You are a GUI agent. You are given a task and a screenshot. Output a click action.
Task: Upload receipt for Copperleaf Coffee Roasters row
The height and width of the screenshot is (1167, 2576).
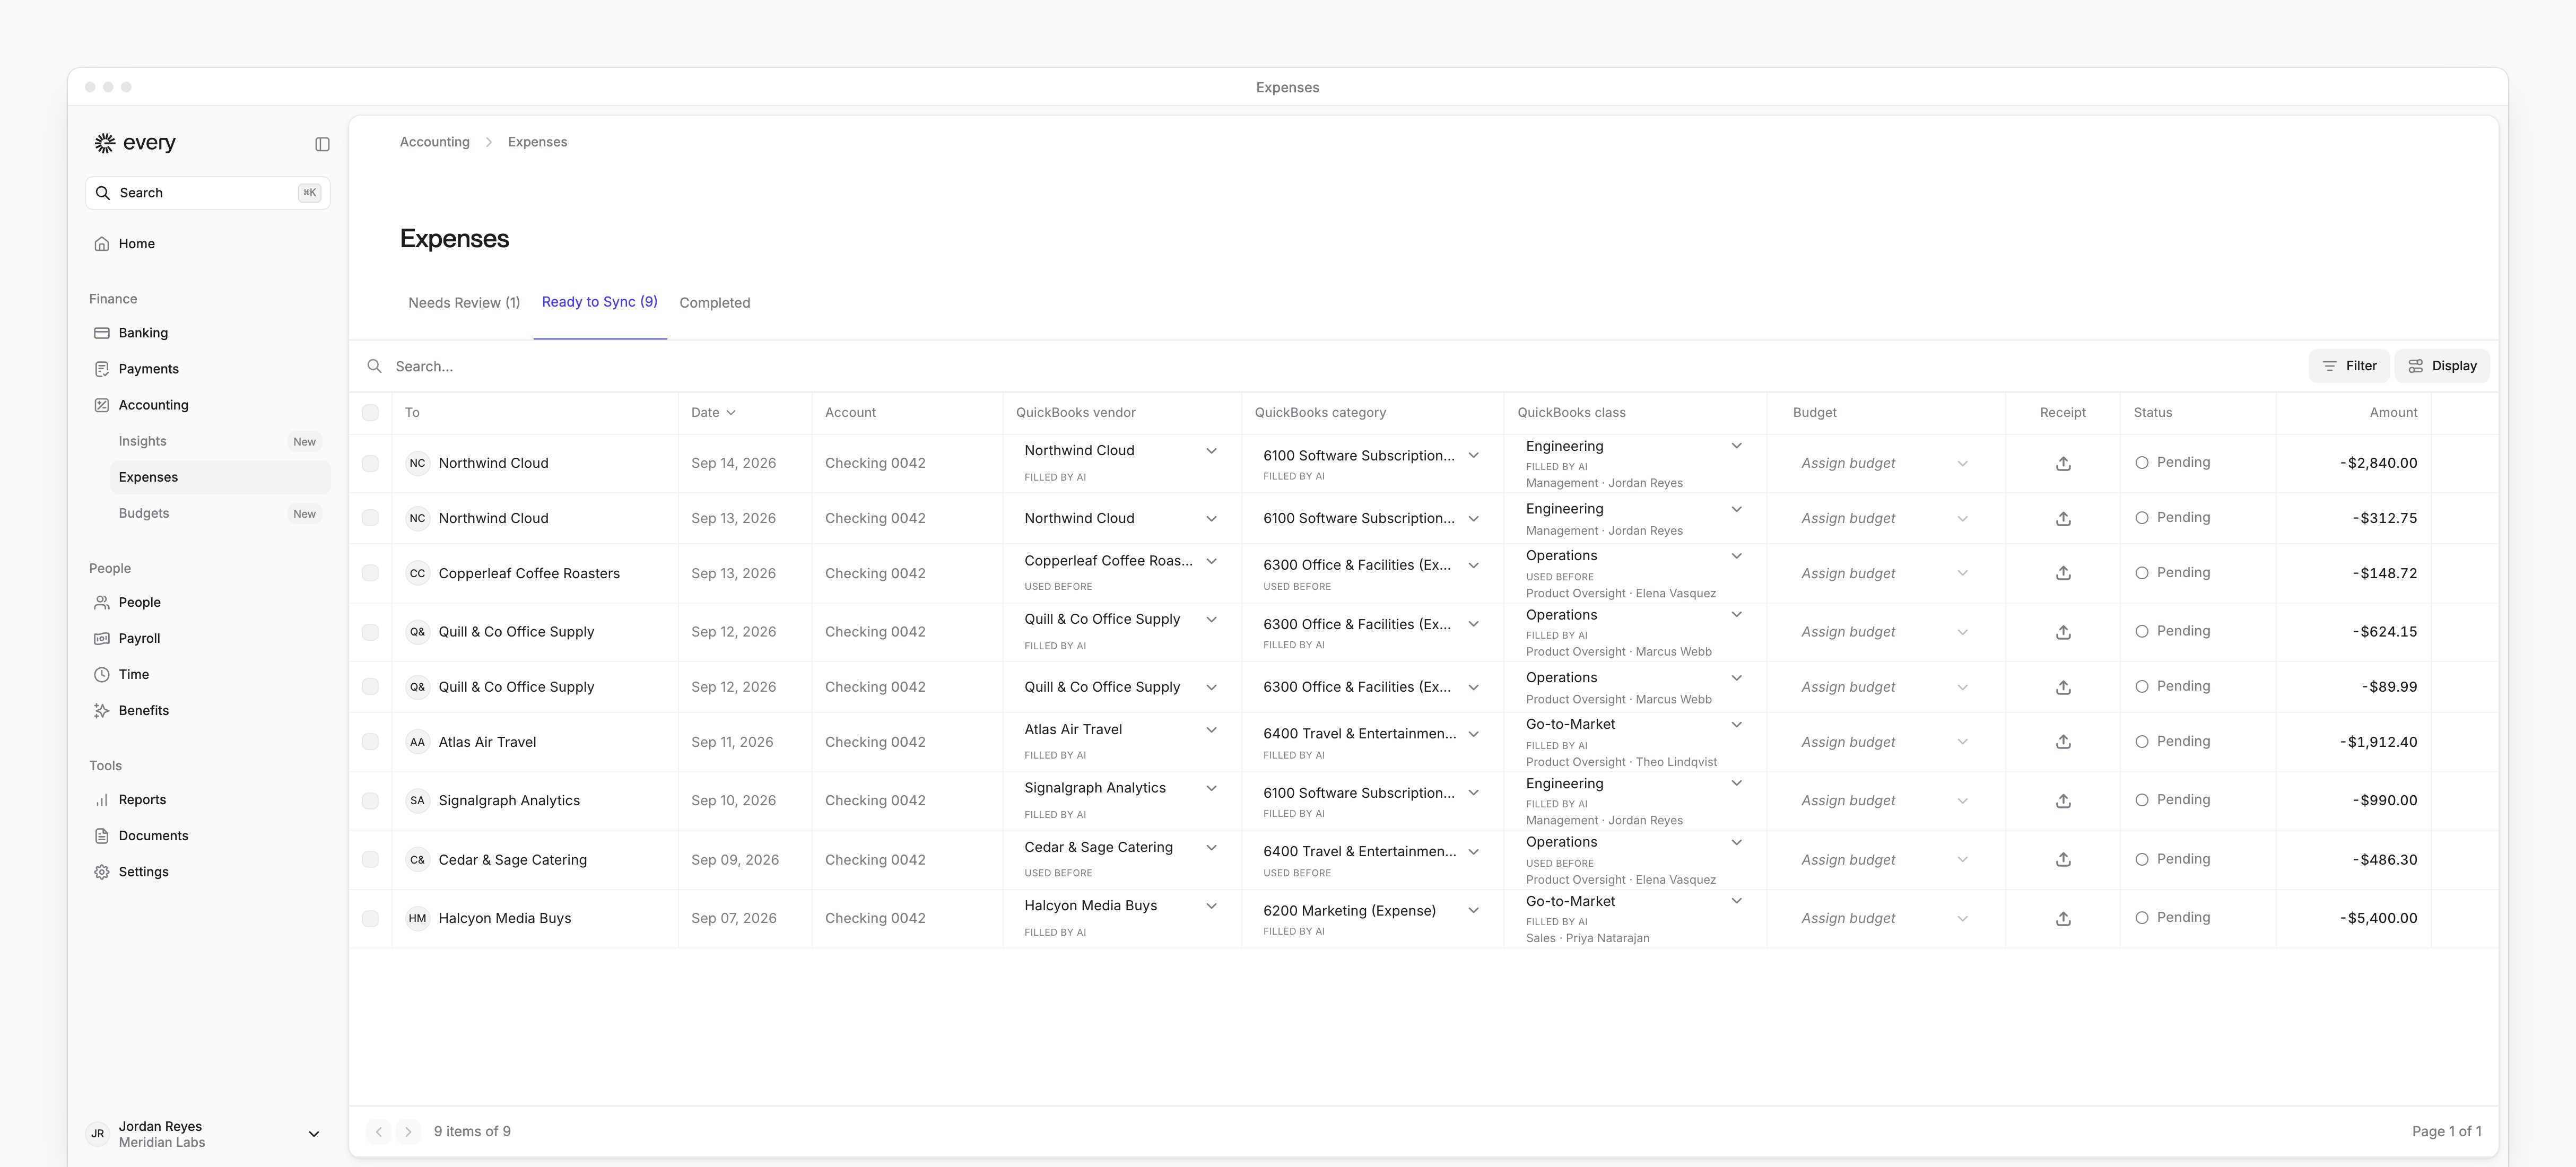pyautogui.click(x=2063, y=573)
